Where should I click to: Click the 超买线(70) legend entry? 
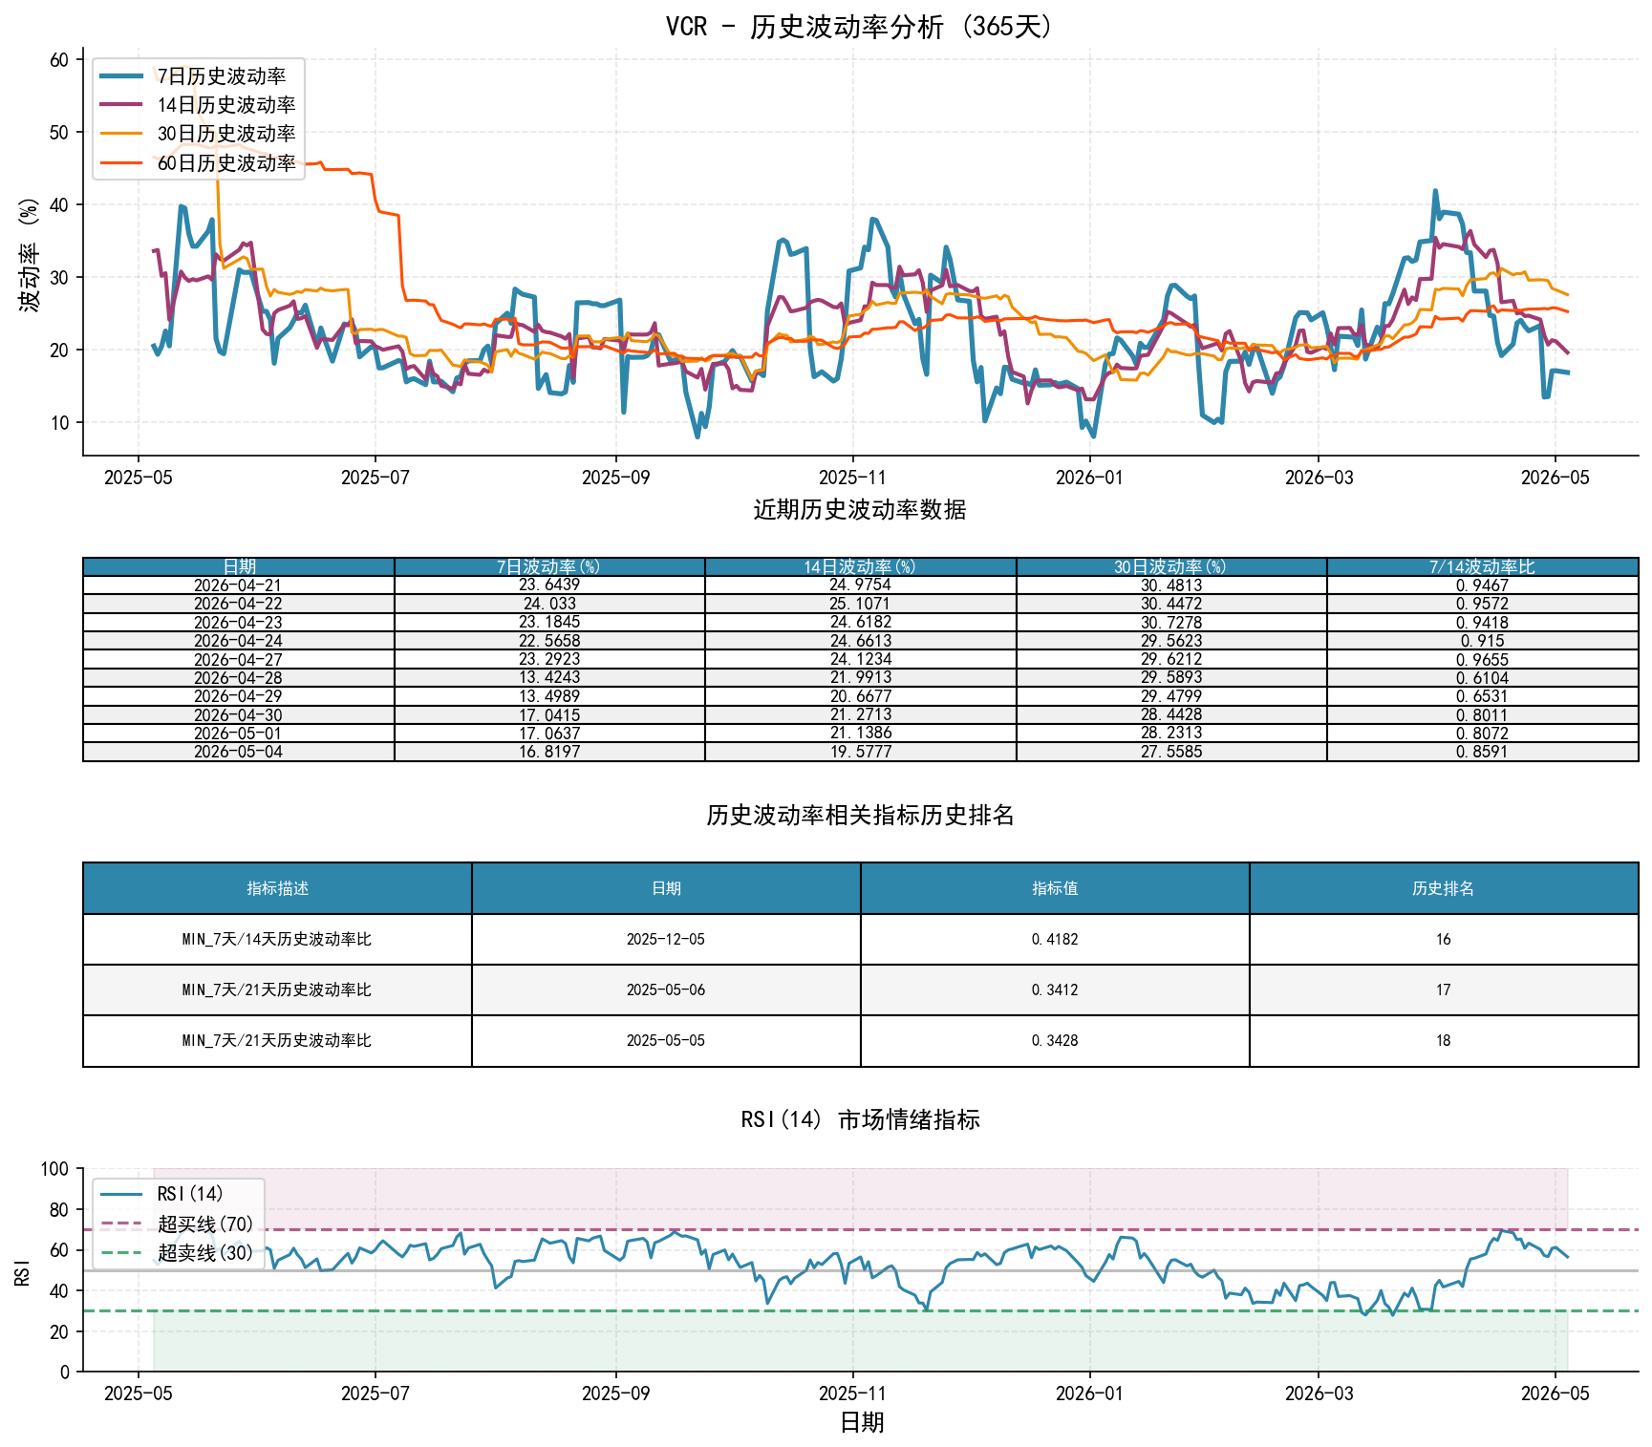177,1224
